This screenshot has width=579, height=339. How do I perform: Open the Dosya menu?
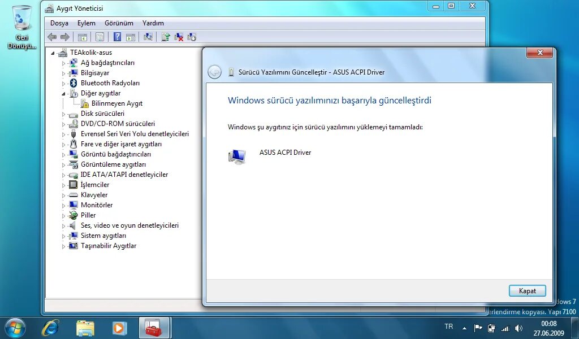[x=59, y=23]
